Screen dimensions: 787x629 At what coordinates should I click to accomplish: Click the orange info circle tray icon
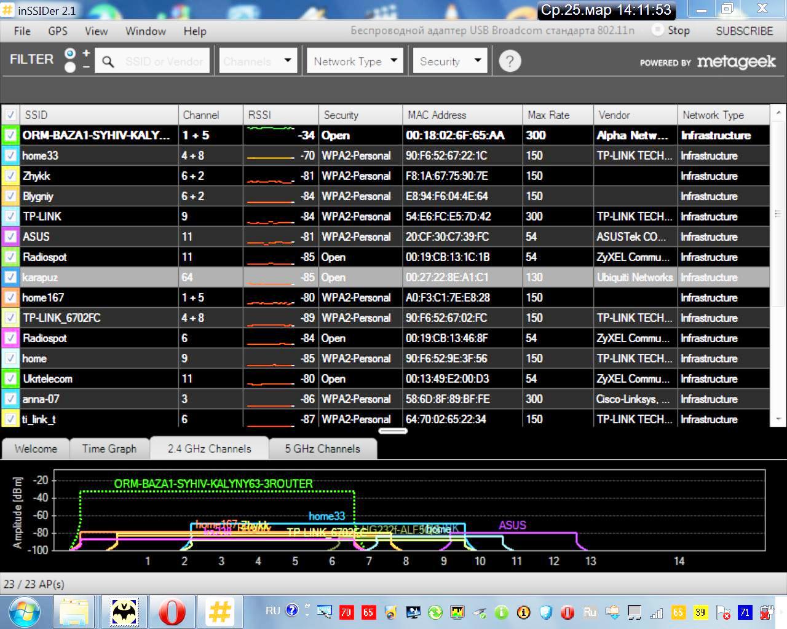pyautogui.click(x=523, y=612)
